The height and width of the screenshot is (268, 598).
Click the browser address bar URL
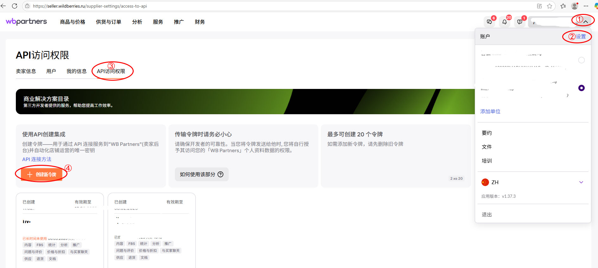[90, 6]
